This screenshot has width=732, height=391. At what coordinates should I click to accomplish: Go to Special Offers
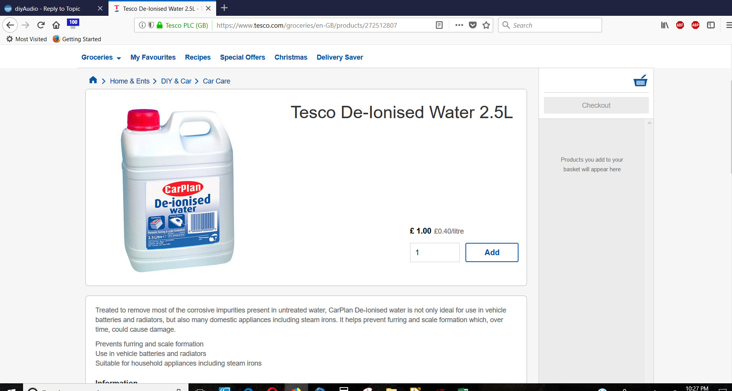242,57
